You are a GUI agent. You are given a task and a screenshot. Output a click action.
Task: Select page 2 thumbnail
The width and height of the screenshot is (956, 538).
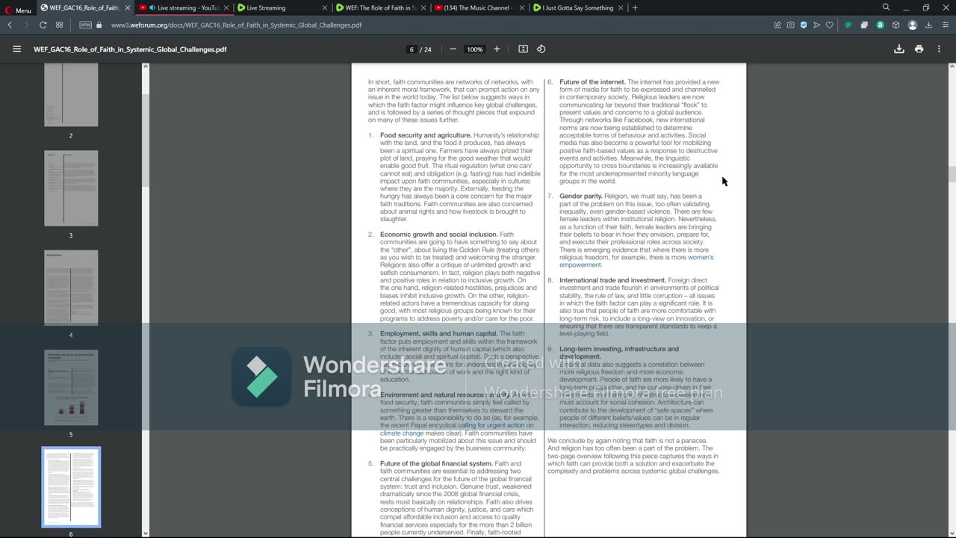click(71, 94)
